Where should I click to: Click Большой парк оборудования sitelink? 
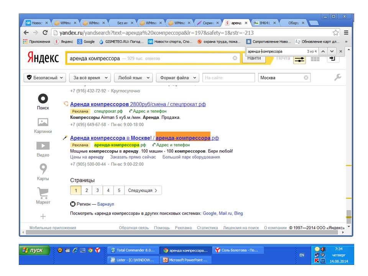pyautogui.click(x=191, y=157)
